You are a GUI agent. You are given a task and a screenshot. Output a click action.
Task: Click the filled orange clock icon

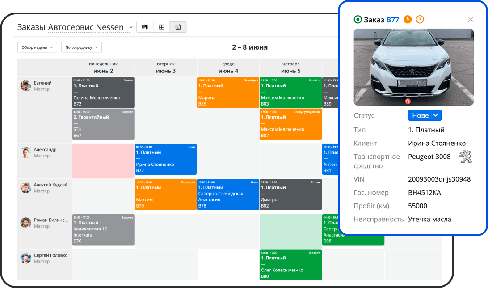[408, 19]
